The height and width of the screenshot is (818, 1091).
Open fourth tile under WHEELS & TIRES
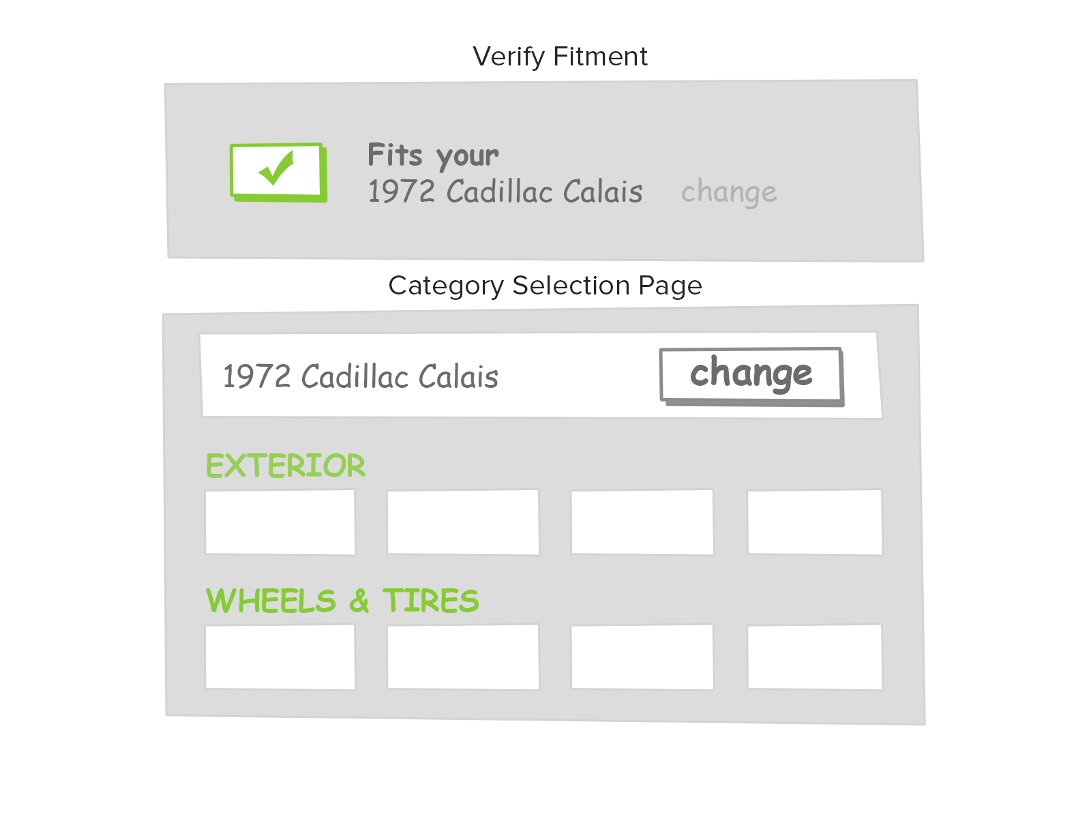coord(815,657)
